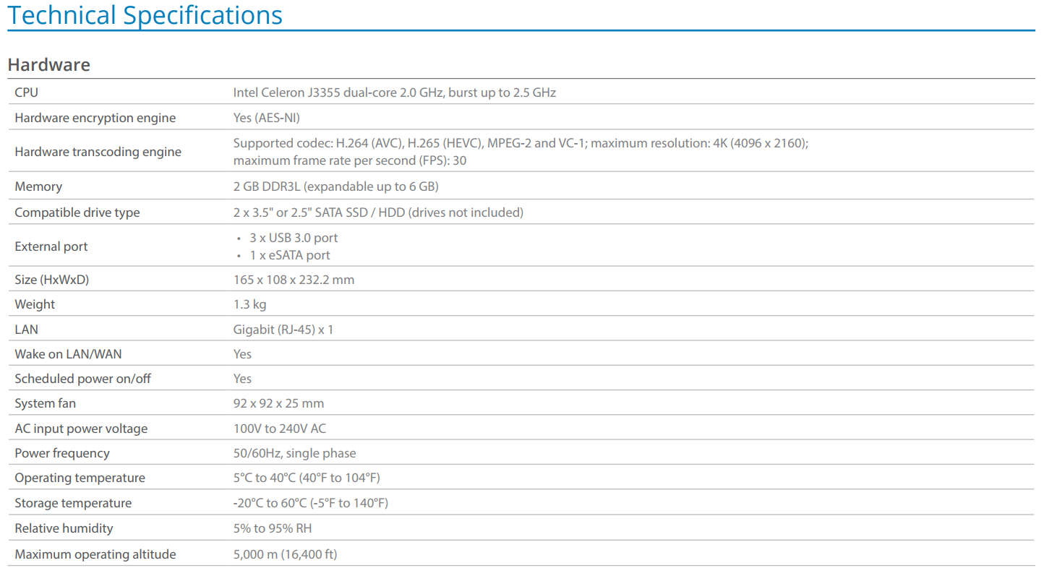Viewport: 1044px width, 576px height.
Task: Select the "5% to 95% RH" value
Action: pyautogui.click(x=273, y=528)
